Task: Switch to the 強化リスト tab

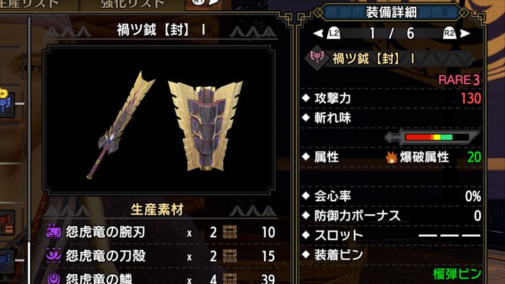Action: click(132, 4)
